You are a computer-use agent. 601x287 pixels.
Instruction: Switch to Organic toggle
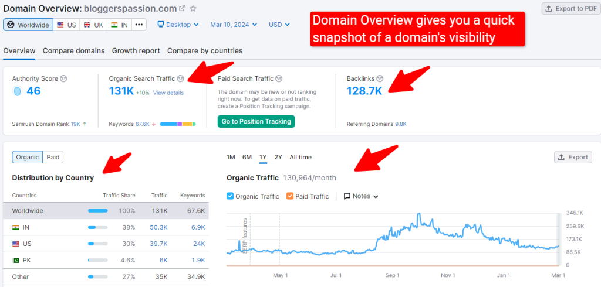[27, 157]
